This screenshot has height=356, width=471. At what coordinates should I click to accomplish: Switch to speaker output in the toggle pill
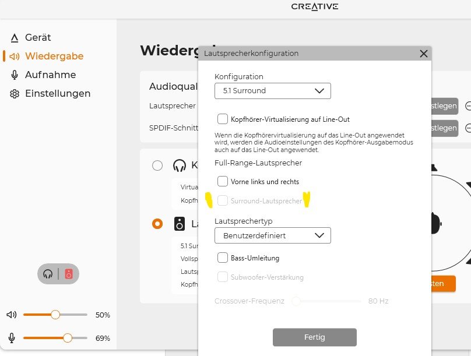coord(69,274)
